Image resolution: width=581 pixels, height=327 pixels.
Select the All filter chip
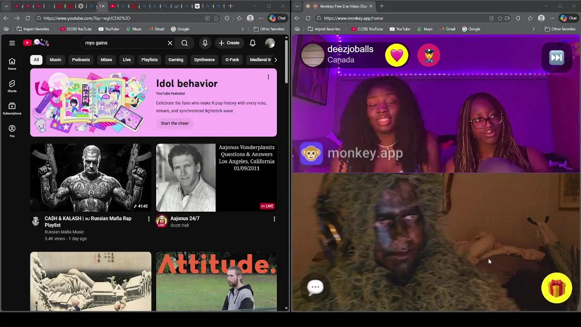(x=36, y=59)
